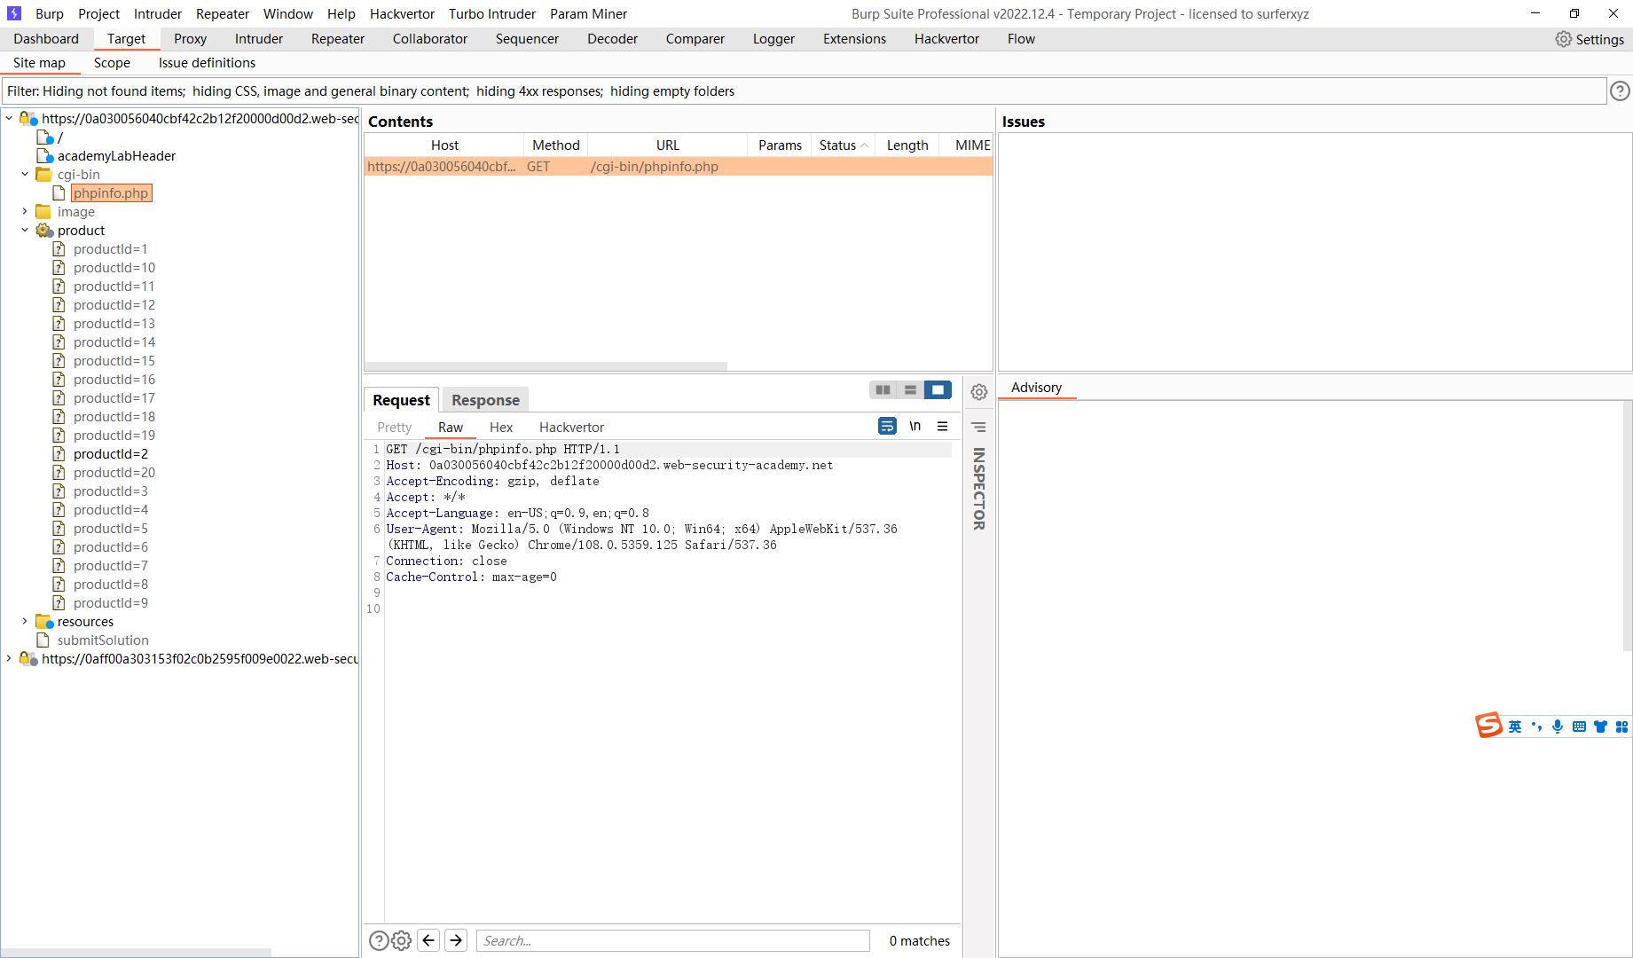Go to next search match arrow
1633x958 pixels.
[456, 940]
